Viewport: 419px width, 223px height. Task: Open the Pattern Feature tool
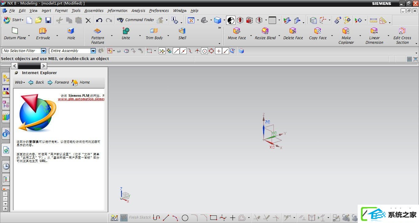click(x=98, y=36)
